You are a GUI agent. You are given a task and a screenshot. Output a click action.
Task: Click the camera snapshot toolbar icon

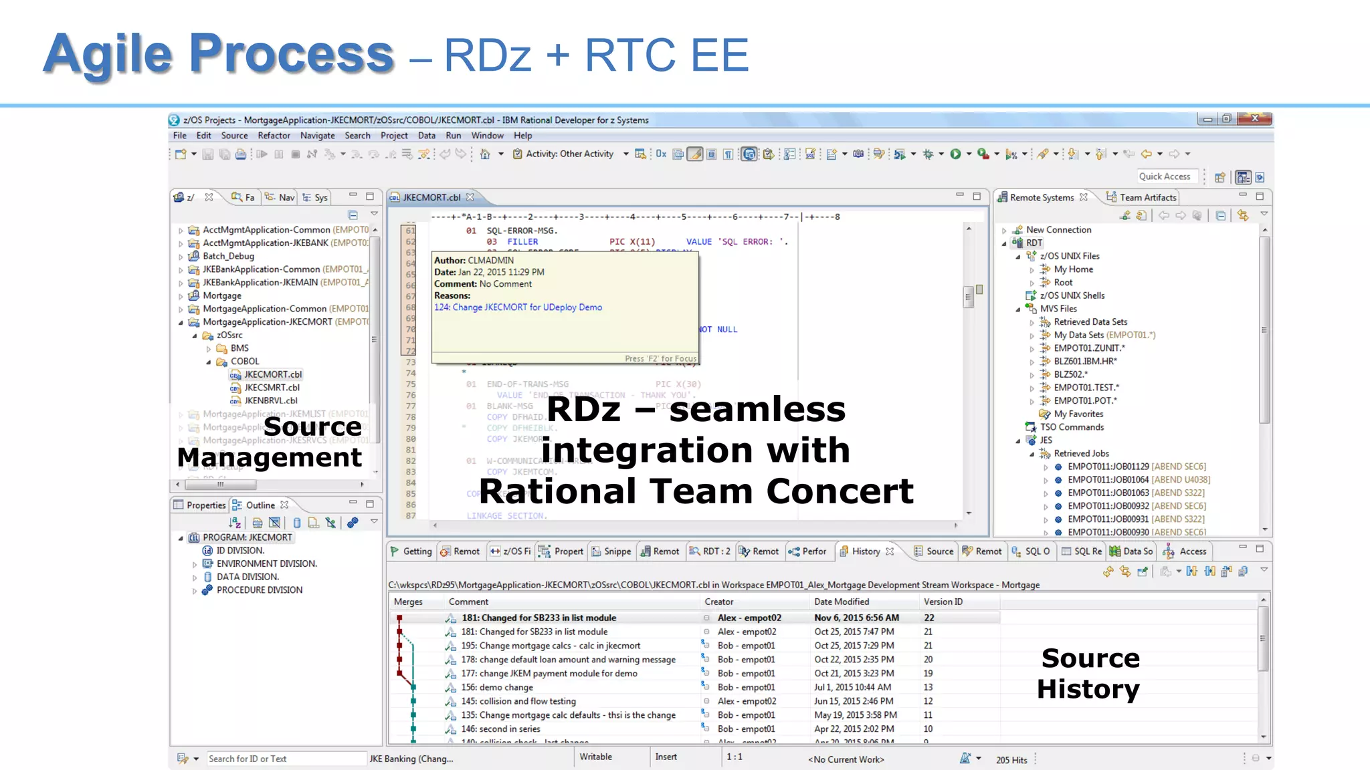858,154
